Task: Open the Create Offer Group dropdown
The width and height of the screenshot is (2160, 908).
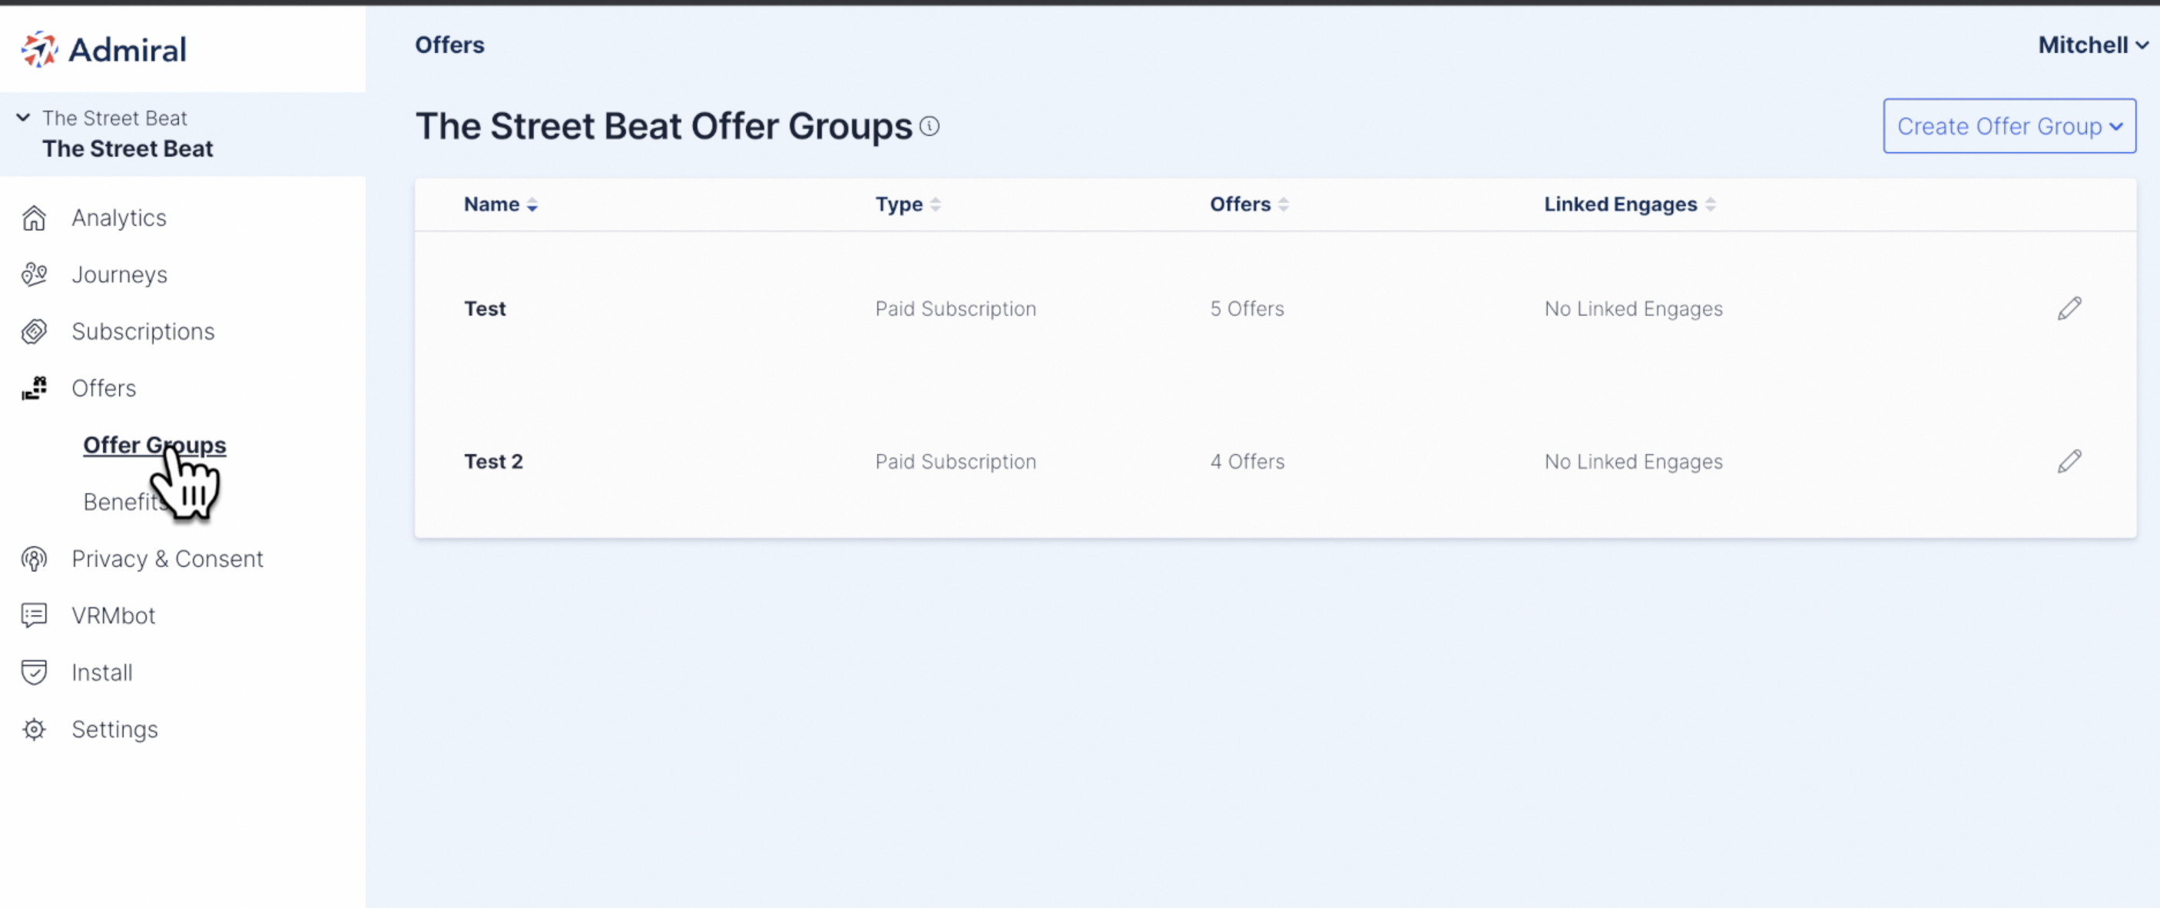Action: [x=2009, y=127]
